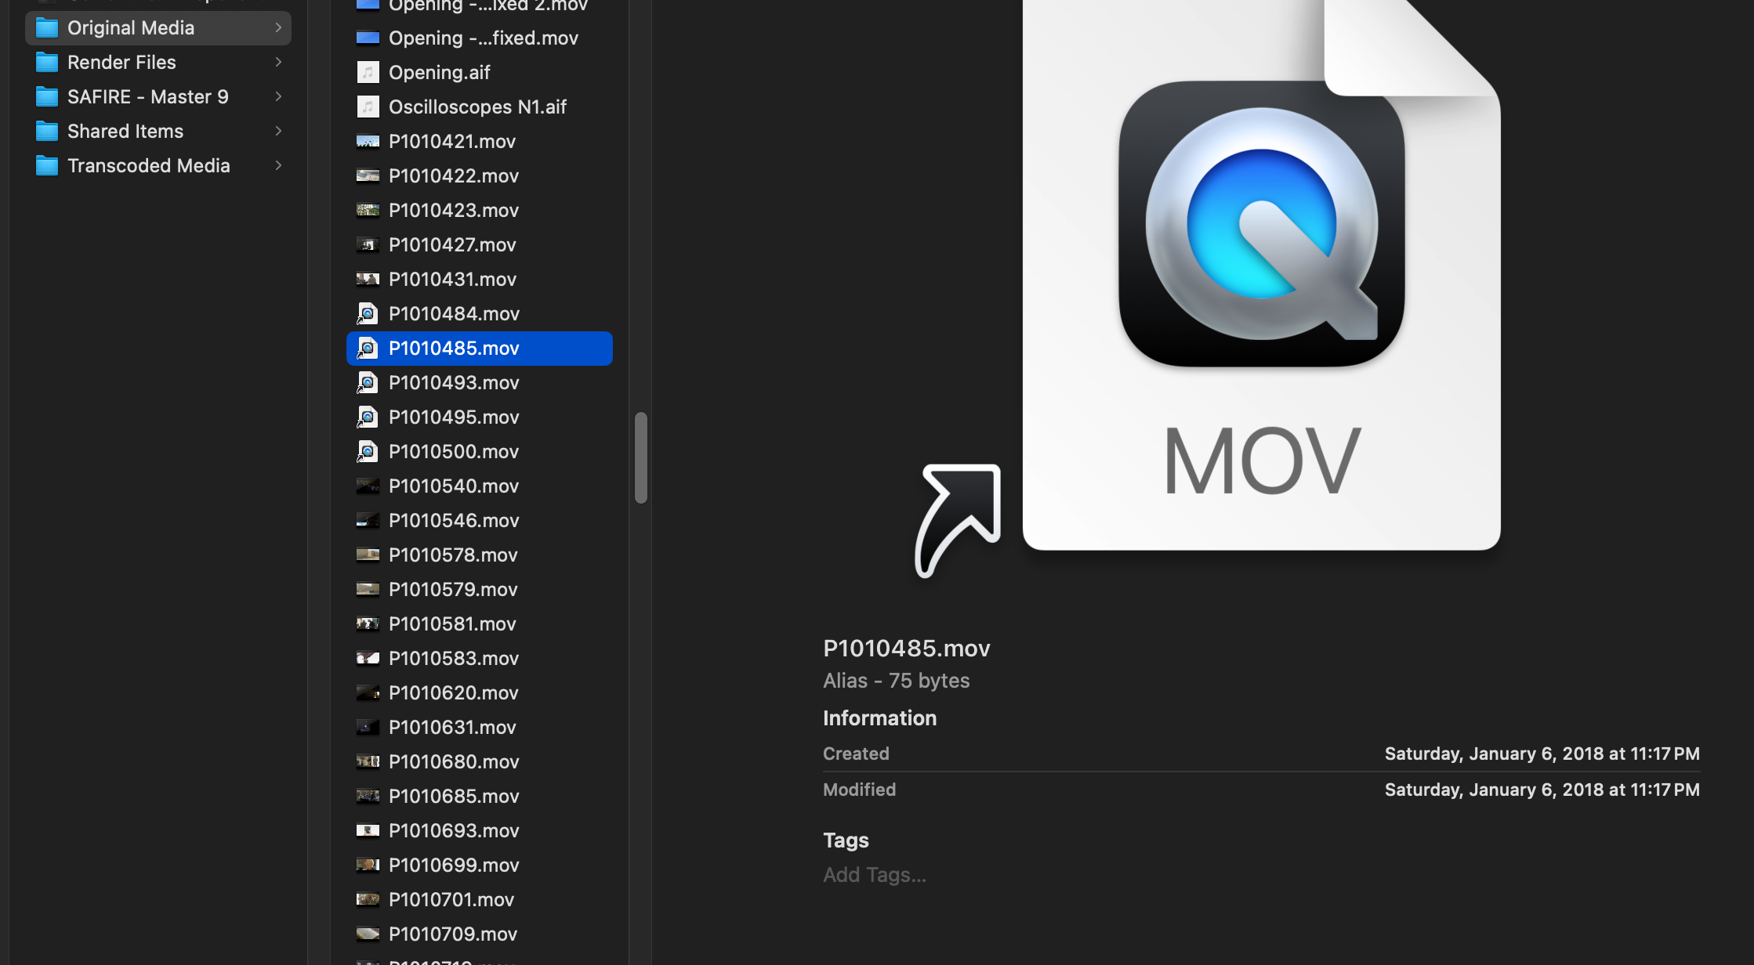Expand the Original Media folder chevron
This screenshot has width=1754, height=965.
click(278, 28)
